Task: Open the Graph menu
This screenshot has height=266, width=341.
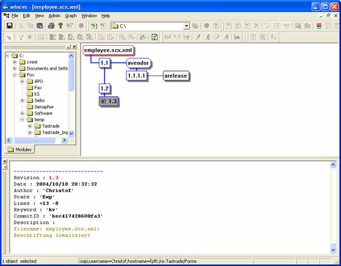Action: pyautogui.click(x=71, y=16)
